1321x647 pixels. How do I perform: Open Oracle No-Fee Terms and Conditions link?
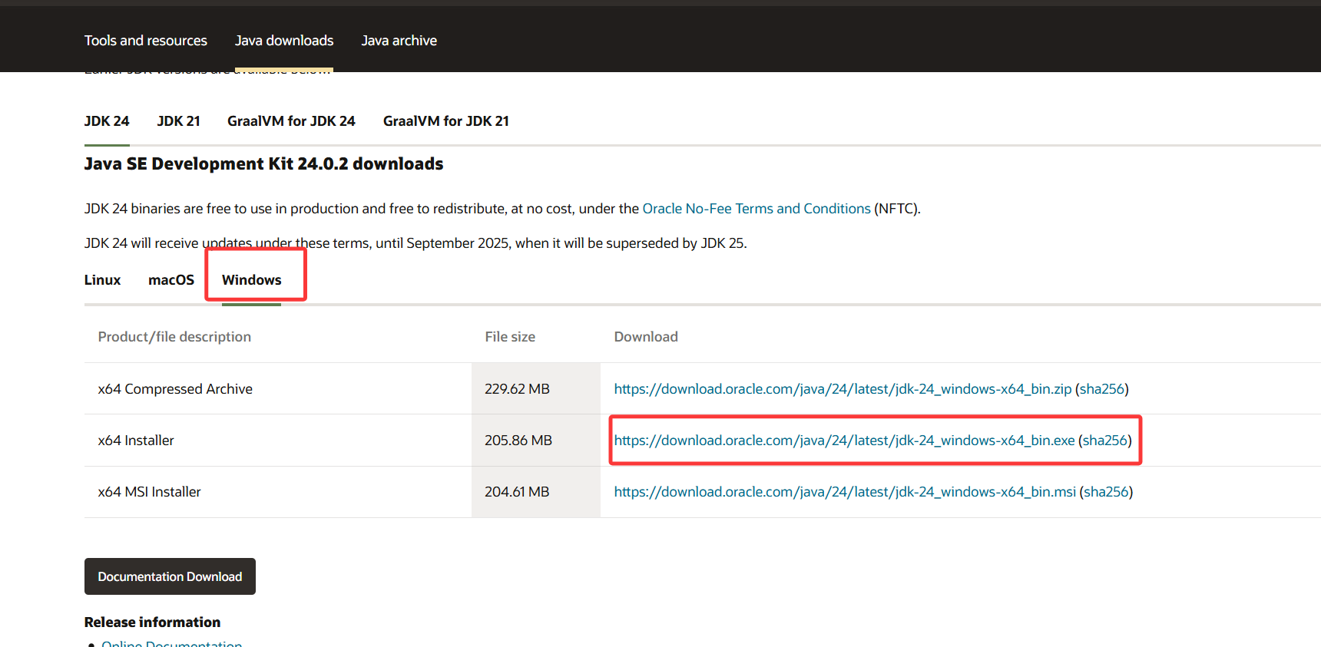(757, 209)
